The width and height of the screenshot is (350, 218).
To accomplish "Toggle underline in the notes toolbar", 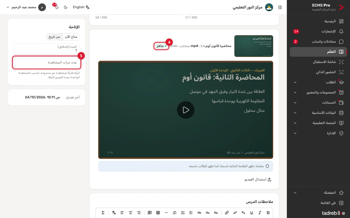I will point(252,213).
